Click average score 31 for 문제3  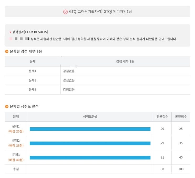pyautogui.click(x=162, y=157)
